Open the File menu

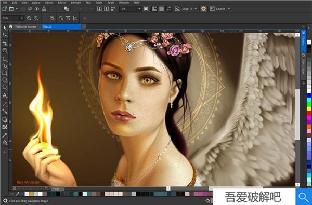tap(5, 3)
